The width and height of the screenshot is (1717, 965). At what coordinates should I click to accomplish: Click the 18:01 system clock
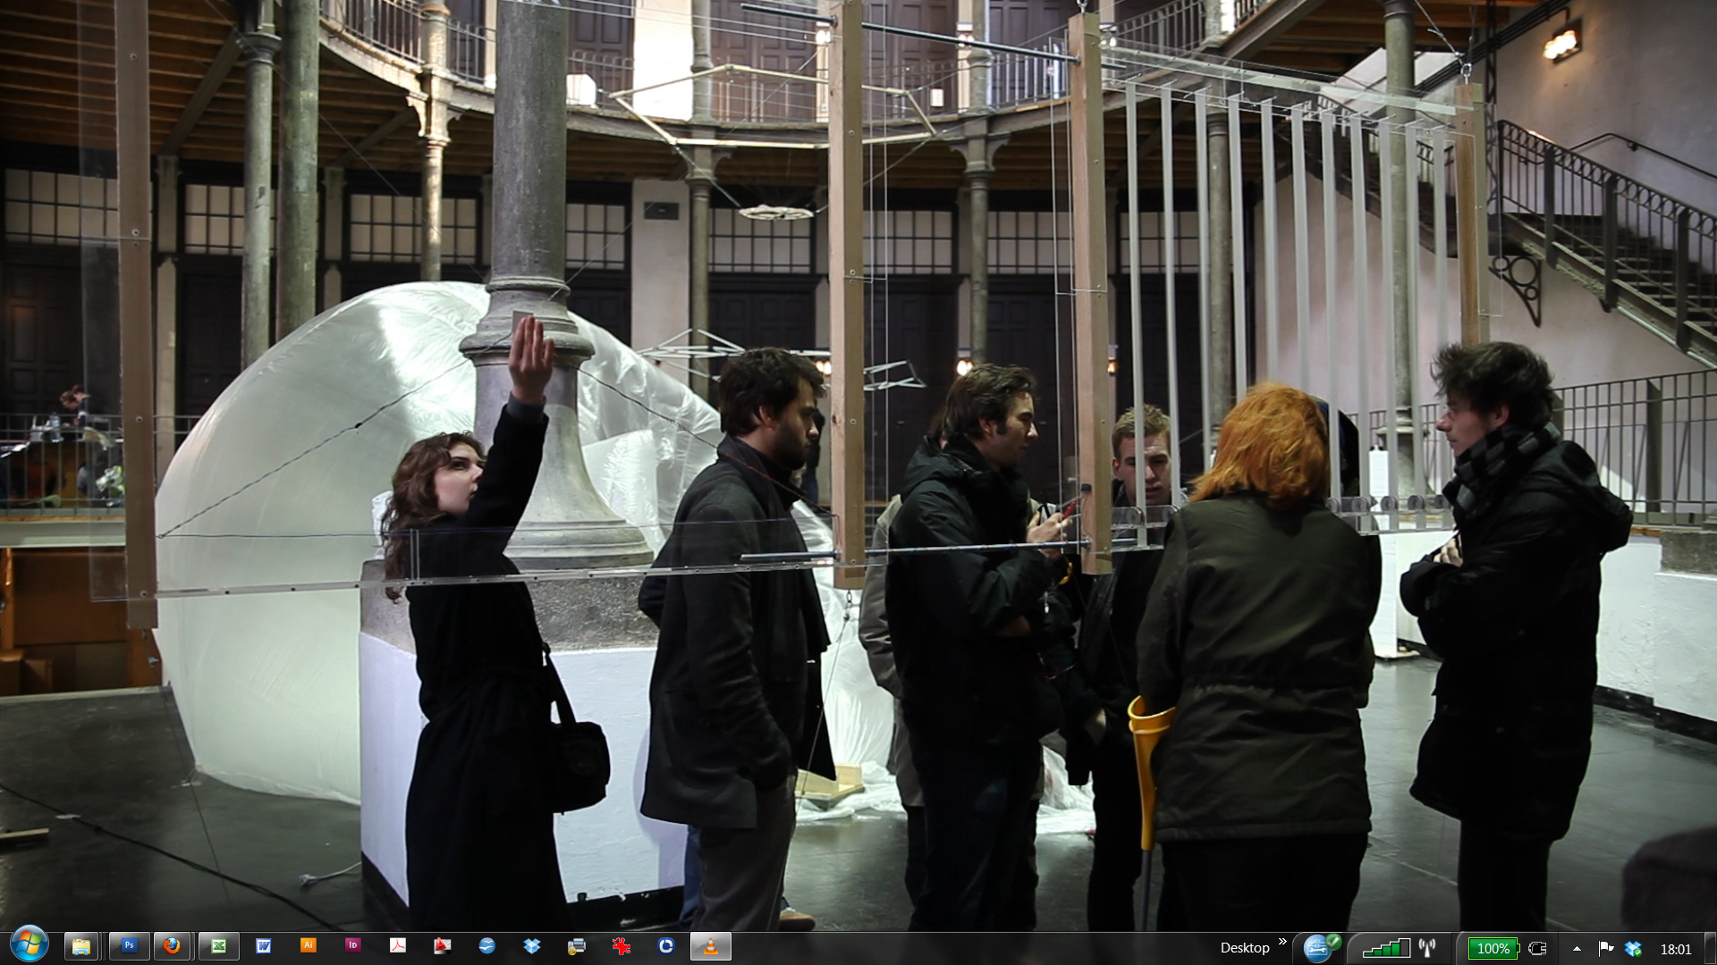[1675, 949]
